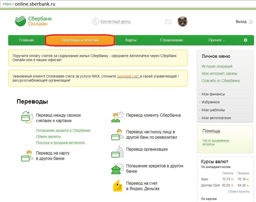Viewport: 256px width, 202px height.
Task: Switch to the Карты tab
Action: 131,40
